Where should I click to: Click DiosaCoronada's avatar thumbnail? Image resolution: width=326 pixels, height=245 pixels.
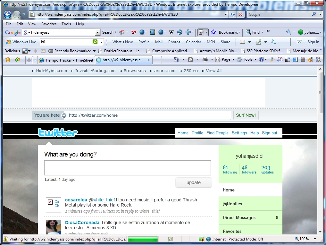tap(54, 227)
